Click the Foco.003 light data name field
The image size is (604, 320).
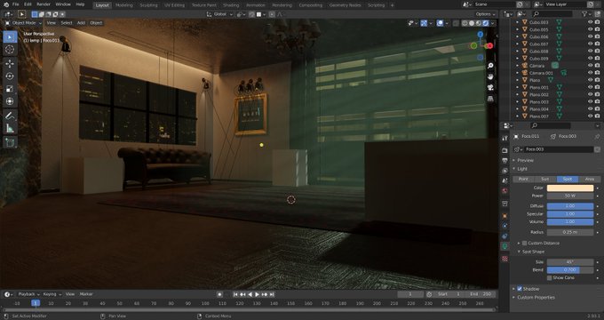pos(559,149)
